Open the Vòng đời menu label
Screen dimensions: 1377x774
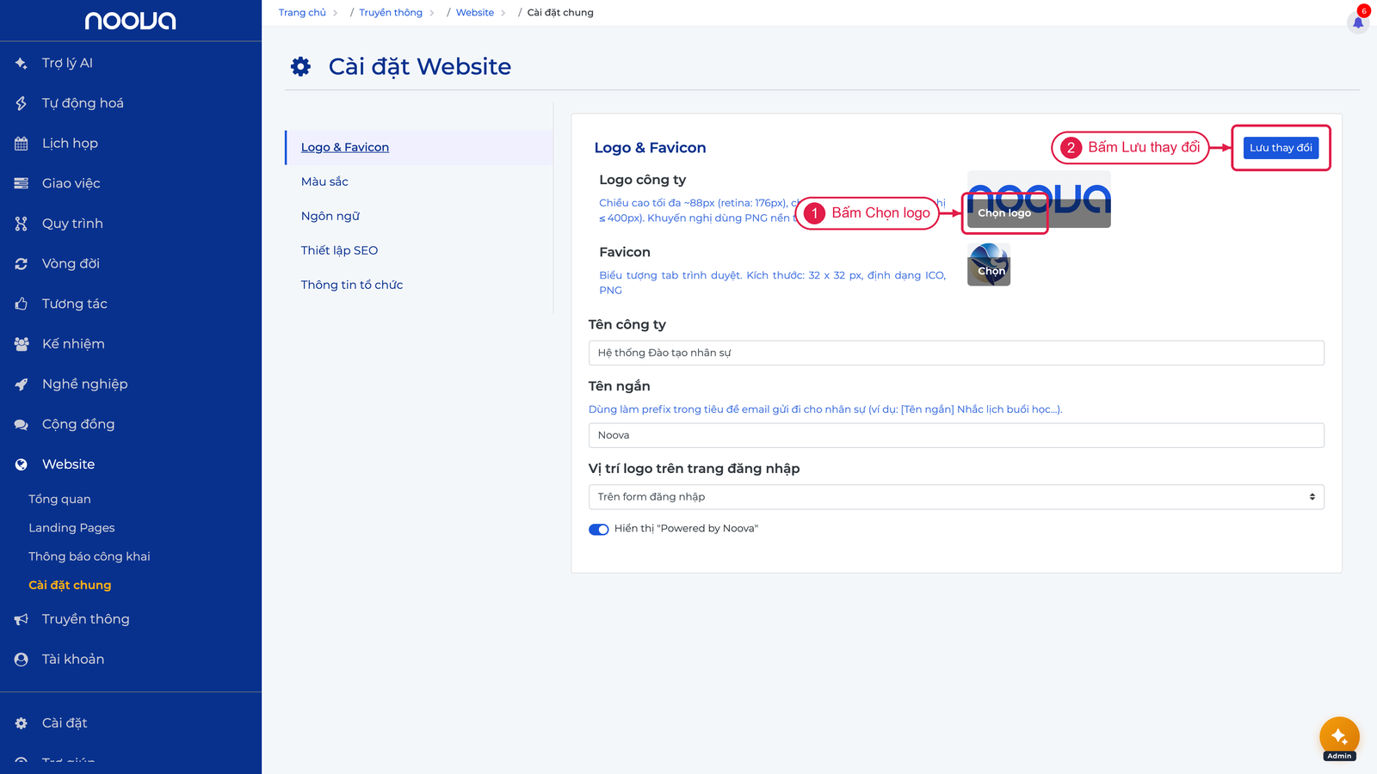[71, 264]
